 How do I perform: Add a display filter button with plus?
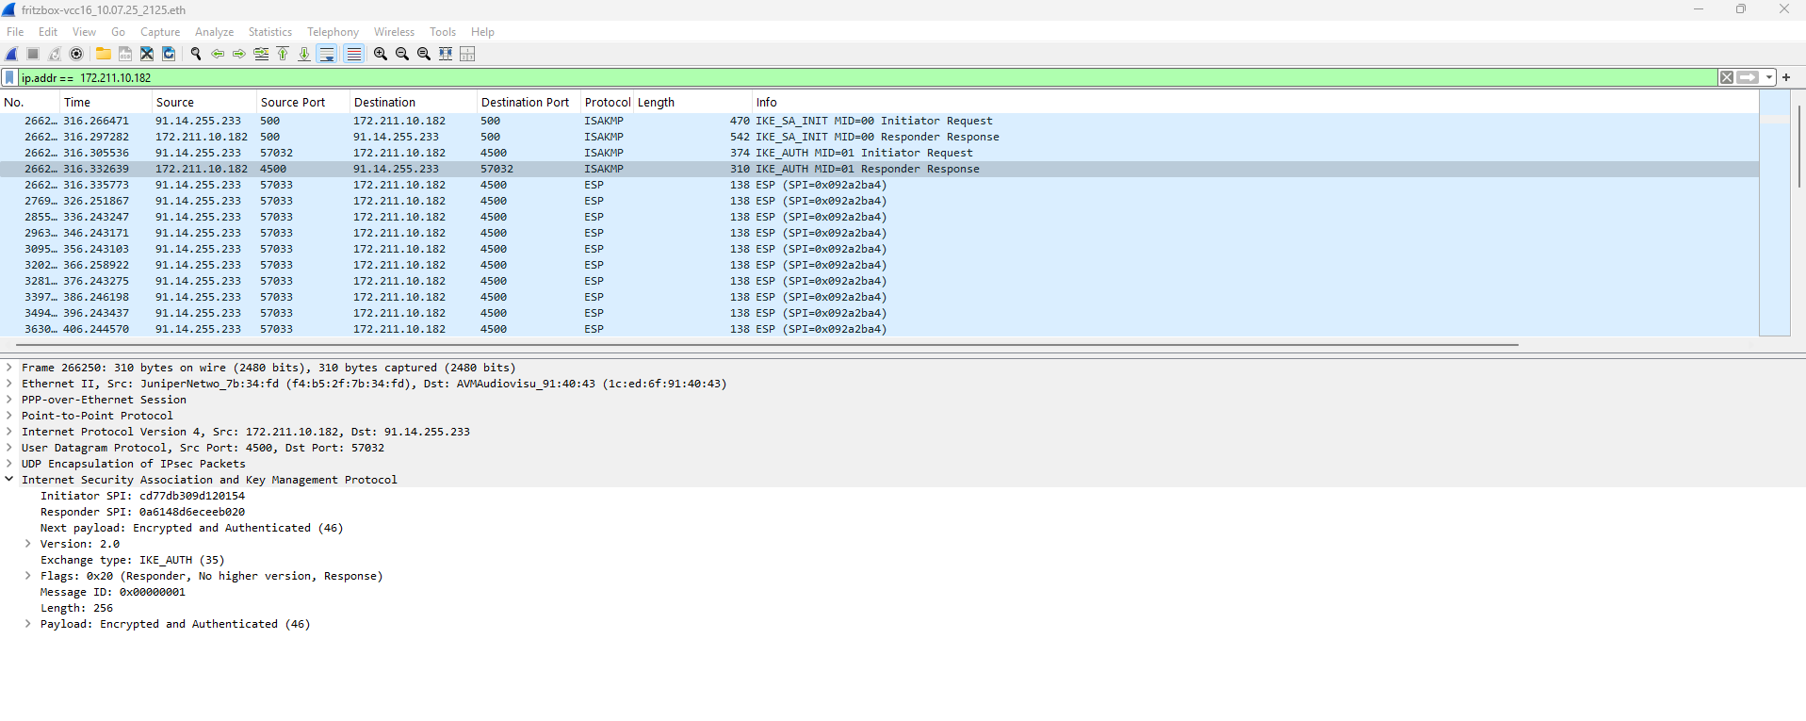click(1786, 77)
